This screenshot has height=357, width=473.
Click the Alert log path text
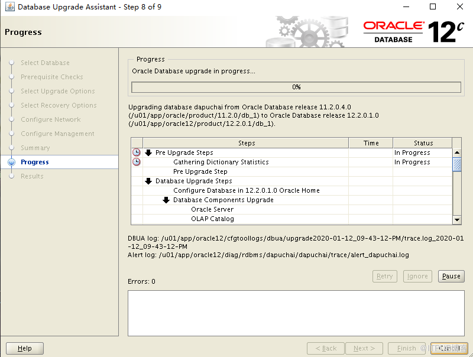point(268,255)
